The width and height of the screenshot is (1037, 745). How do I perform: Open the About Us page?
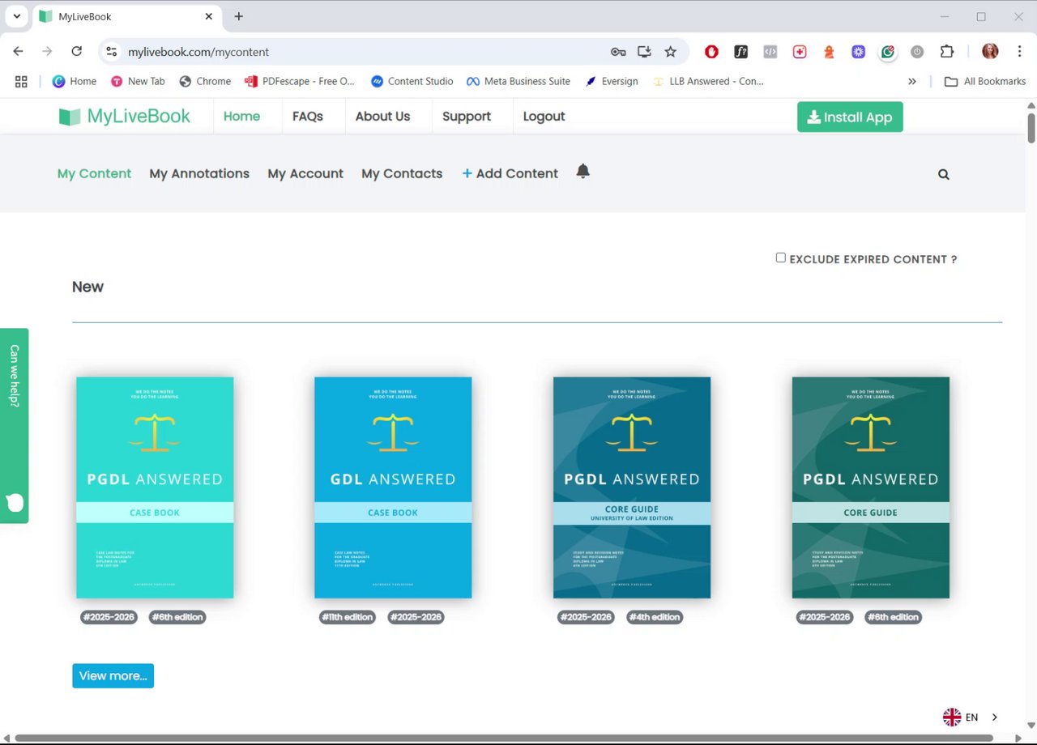coord(382,117)
